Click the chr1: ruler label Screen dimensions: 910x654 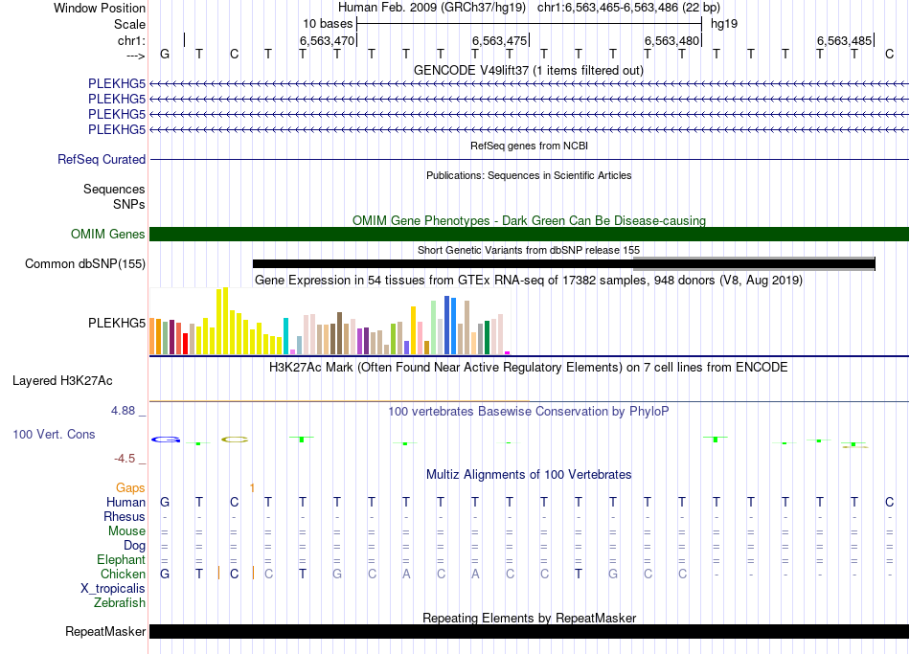coord(131,40)
